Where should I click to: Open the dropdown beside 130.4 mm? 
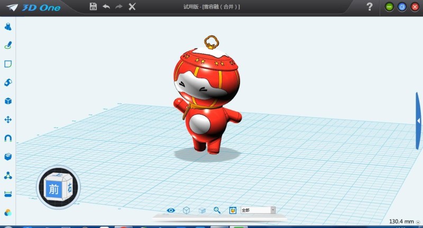[418, 222]
